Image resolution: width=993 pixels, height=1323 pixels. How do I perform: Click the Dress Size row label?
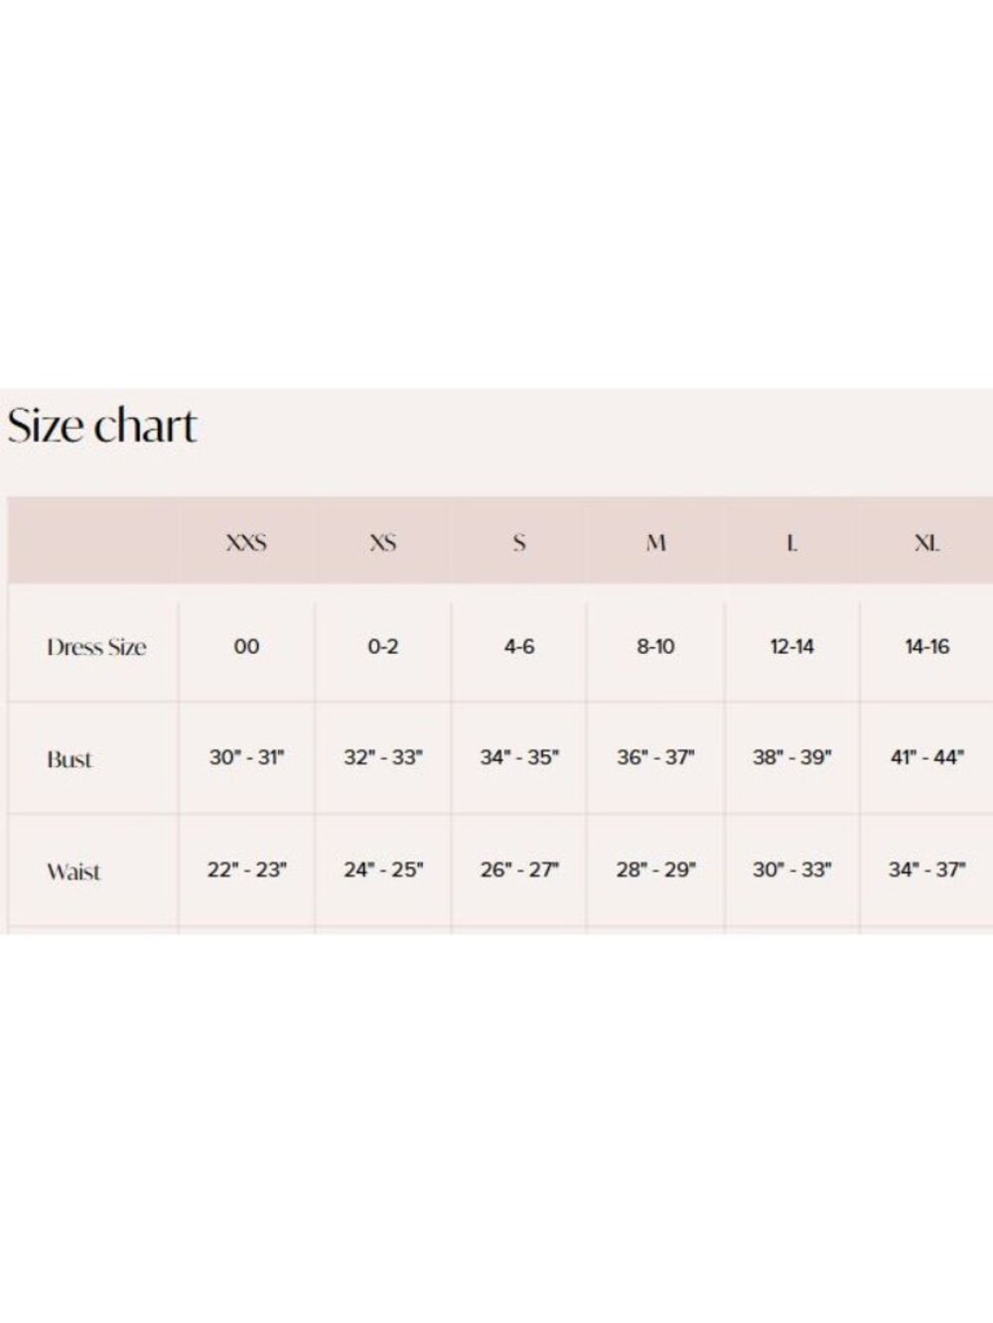[96, 647]
